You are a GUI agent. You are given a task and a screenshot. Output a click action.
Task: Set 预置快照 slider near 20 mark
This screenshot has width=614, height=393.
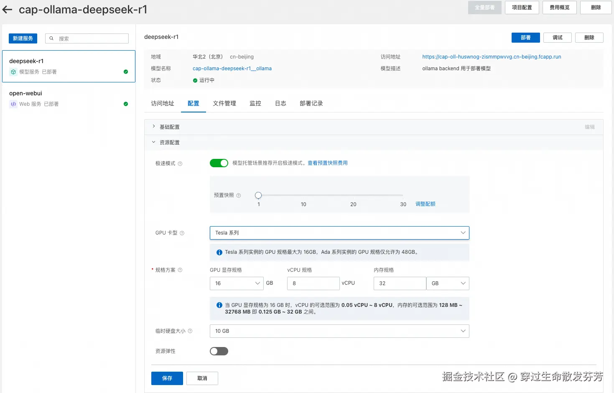(353, 195)
